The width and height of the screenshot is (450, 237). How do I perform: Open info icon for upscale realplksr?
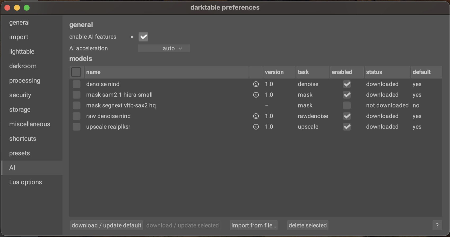tap(256, 127)
